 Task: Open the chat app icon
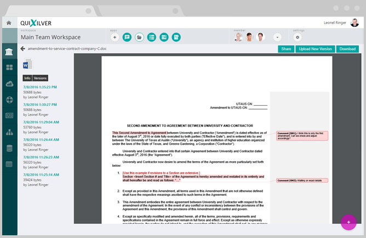tap(127, 37)
